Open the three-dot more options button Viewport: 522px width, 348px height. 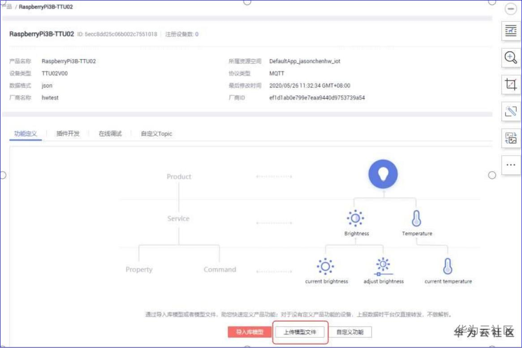pyautogui.click(x=511, y=165)
